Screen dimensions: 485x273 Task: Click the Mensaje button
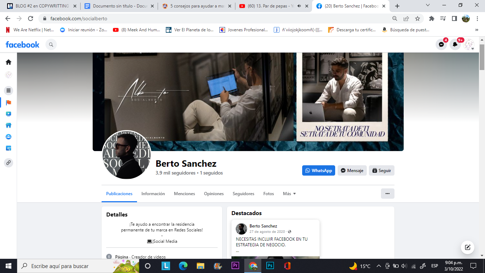[x=352, y=171]
